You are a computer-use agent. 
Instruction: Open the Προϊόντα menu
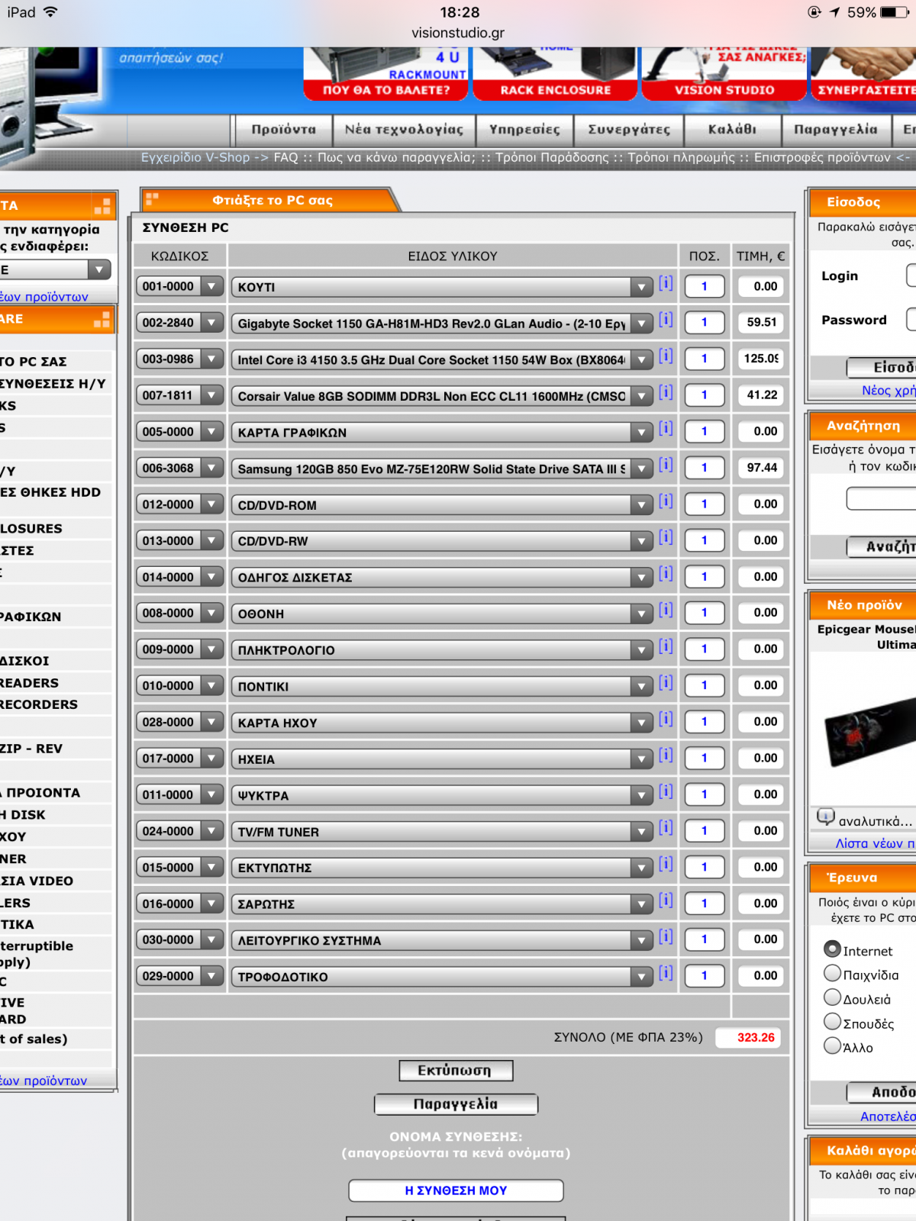(x=283, y=130)
